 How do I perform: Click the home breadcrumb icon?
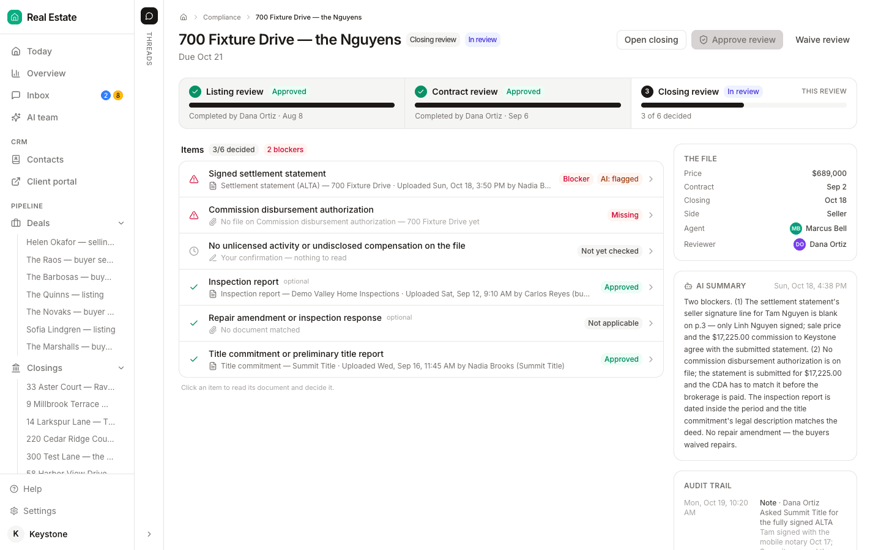pyautogui.click(x=184, y=17)
